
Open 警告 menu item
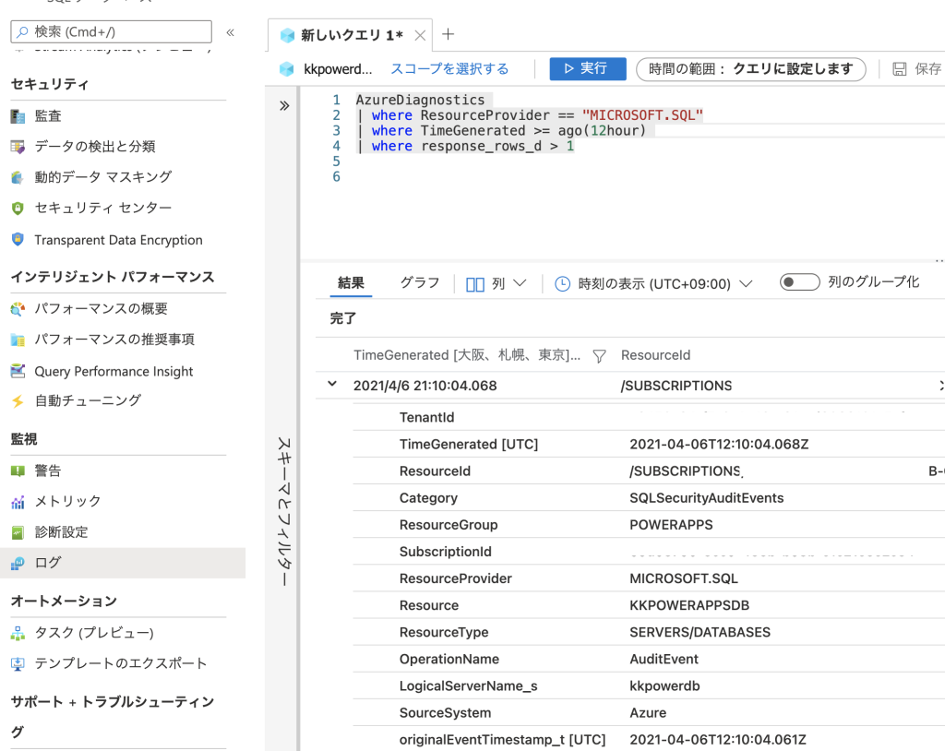48,471
